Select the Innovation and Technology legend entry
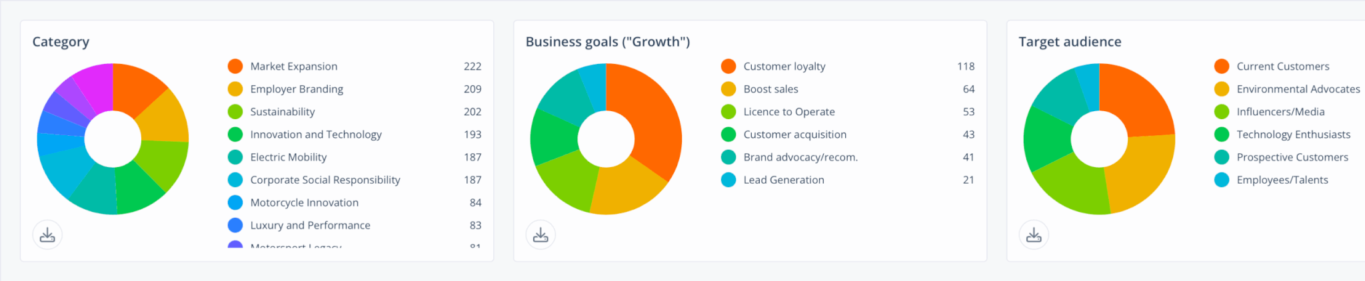The height and width of the screenshot is (281, 1365). tap(315, 135)
